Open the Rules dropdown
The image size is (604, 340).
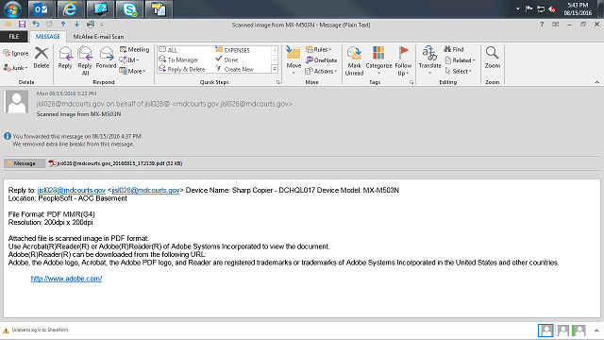coord(318,49)
